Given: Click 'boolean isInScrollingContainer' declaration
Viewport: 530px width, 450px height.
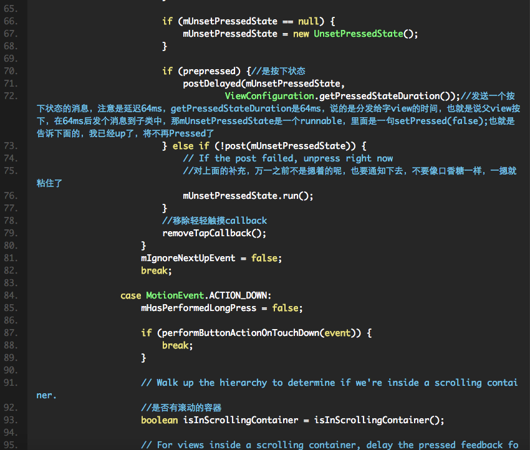Looking at the screenshot, I should [x=219, y=420].
